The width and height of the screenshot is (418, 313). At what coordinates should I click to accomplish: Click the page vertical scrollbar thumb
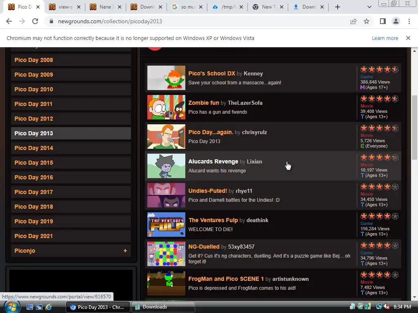414,128
